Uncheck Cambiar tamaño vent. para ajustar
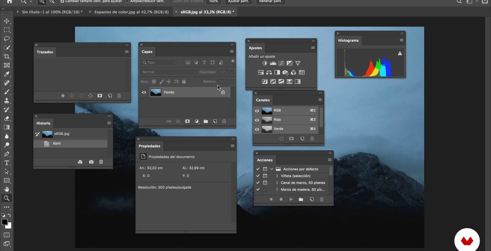This screenshot has height=251, width=491. (62, 1)
